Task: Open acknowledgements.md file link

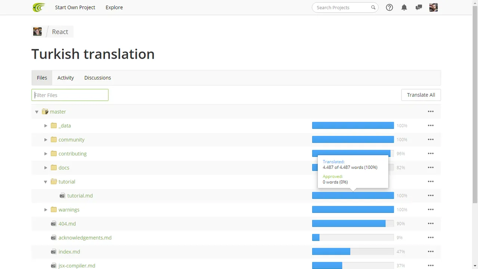Action: coord(85,238)
